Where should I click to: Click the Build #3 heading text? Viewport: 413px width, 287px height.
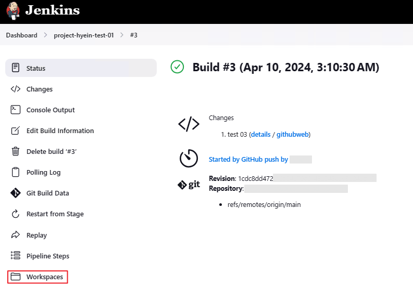(x=286, y=68)
